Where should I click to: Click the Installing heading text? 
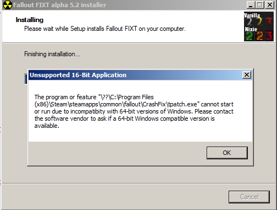coord(30,20)
